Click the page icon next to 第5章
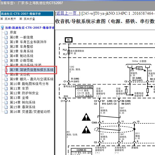Image resolution: width=155 pixels, height=155 pixels. point(6,61)
